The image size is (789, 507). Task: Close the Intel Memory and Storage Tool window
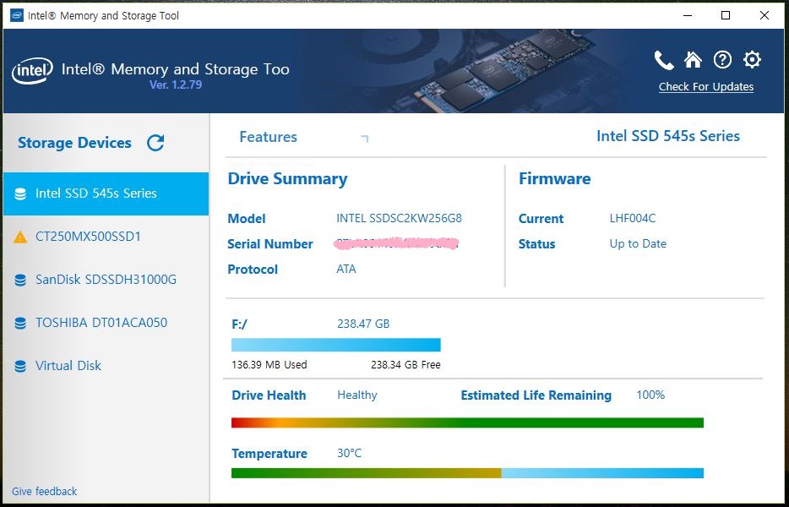[x=765, y=15]
